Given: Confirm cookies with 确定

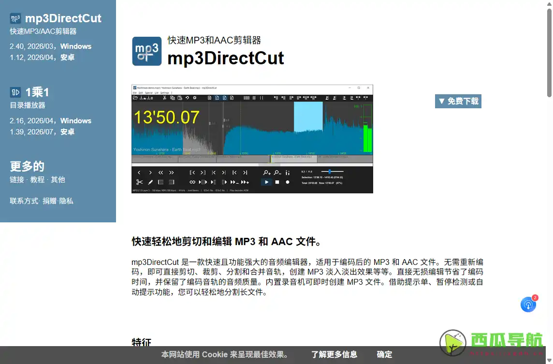Looking at the screenshot, I should point(384,354).
